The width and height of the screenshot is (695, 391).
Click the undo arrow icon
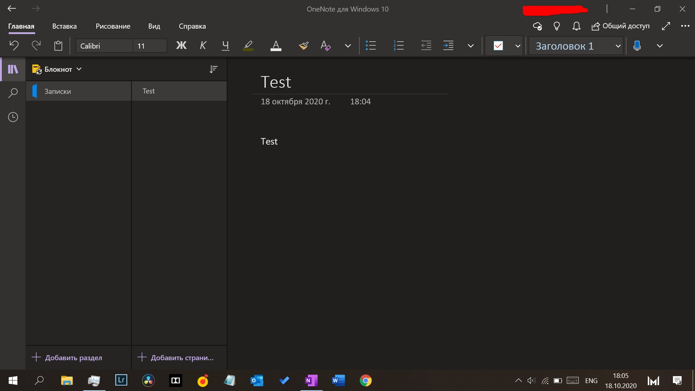pos(14,46)
